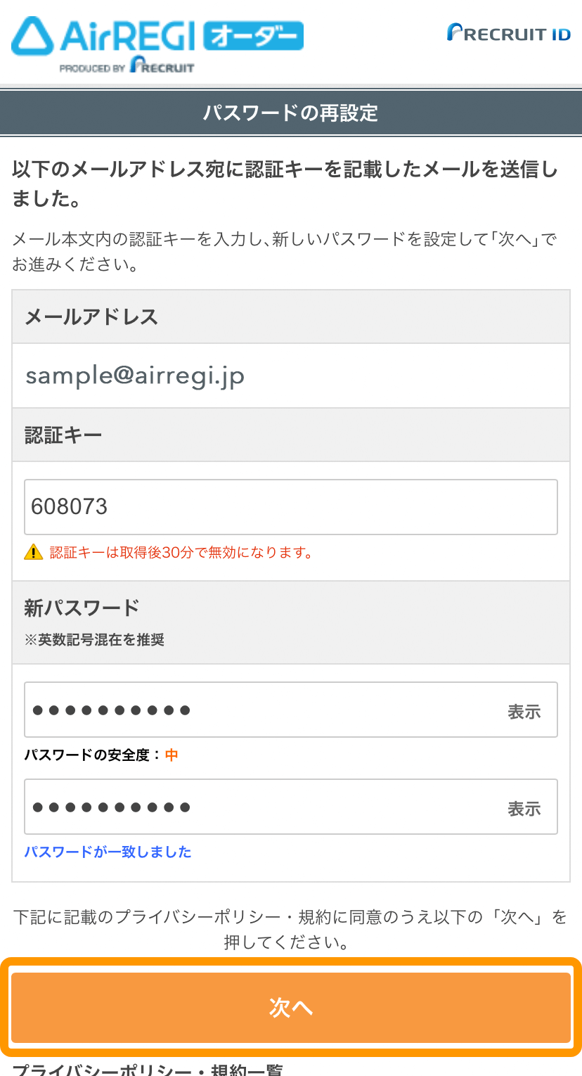Click the PRODUCED BY RECRUIT logo

click(127, 66)
